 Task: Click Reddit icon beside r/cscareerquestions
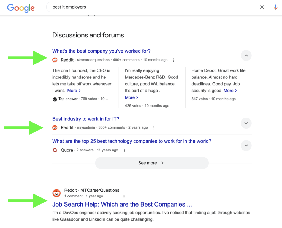55,60
